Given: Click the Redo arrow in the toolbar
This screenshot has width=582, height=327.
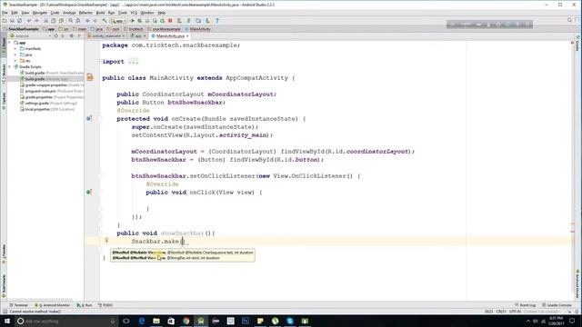Looking at the screenshot, I should pos(36,21).
